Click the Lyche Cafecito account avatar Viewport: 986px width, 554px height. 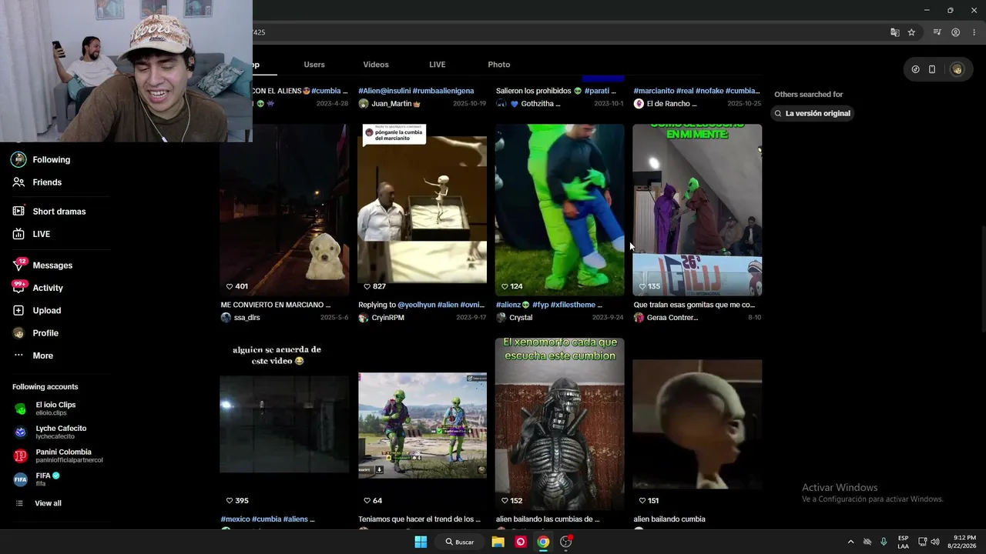coord(20,432)
